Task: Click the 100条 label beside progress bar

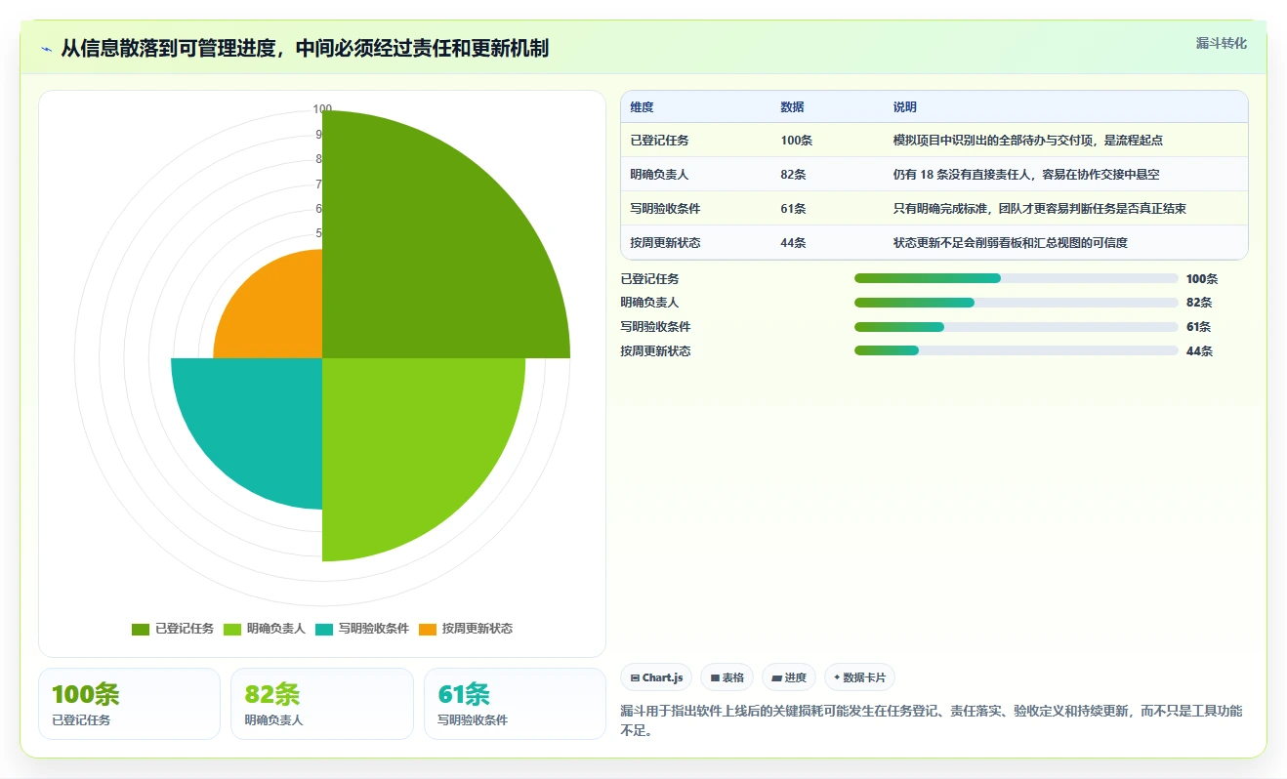Action: pyautogui.click(x=1202, y=279)
